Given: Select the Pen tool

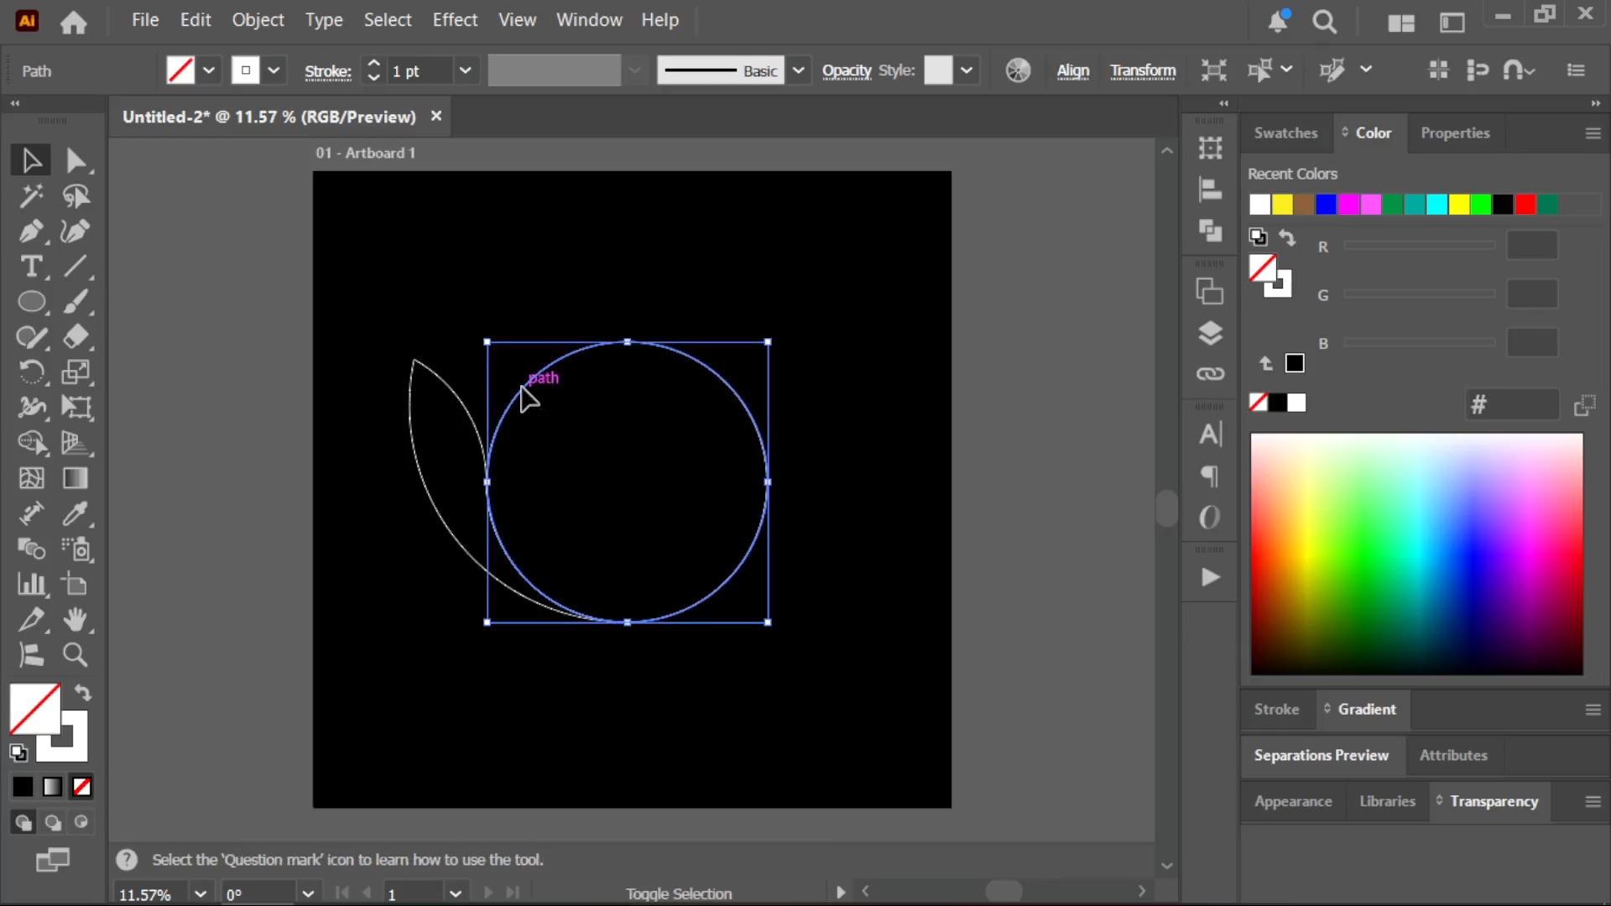Looking at the screenshot, I should coord(31,232).
